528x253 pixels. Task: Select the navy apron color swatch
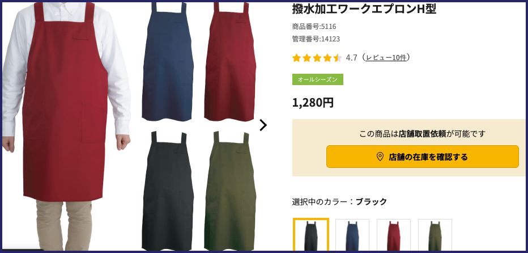352,235
